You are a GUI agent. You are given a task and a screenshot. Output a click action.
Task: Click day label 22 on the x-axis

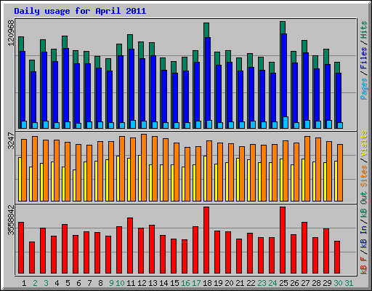pyautogui.click(x=251, y=283)
